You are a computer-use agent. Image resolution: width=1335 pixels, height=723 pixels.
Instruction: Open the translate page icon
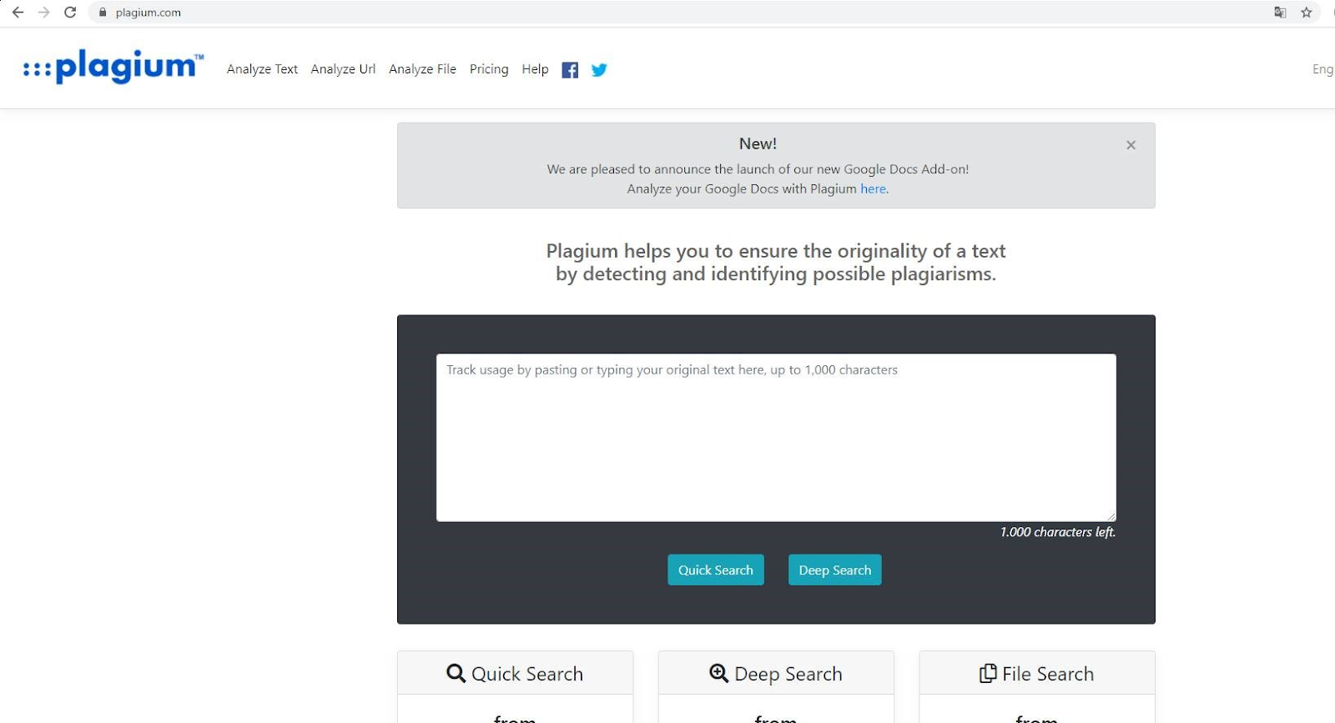click(1280, 13)
